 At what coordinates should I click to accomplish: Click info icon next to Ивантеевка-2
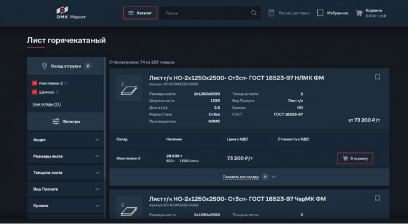click(x=66, y=83)
